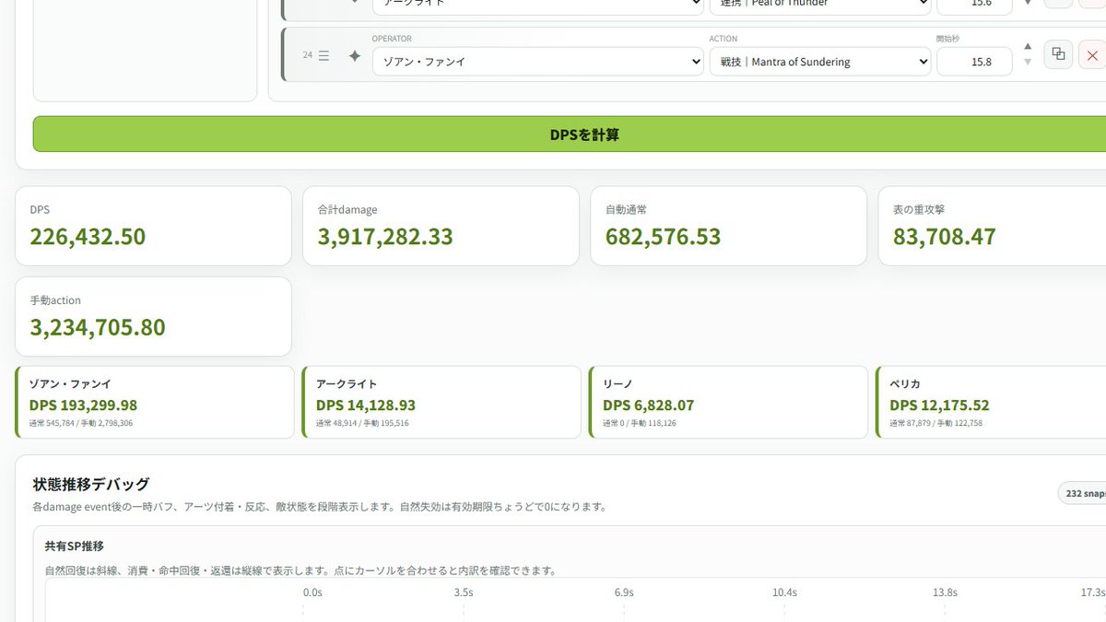Click the 自動通常 value 682,576.53
This screenshot has height=622, width=1106.
click(663, 237)
